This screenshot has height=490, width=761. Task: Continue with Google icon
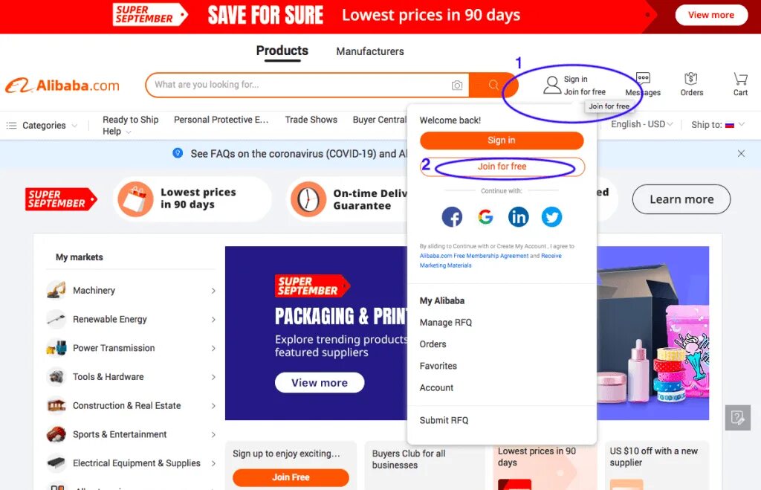click(485, 216)
